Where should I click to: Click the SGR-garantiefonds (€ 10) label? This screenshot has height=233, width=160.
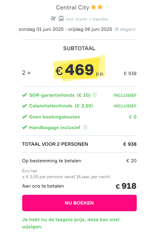click(60, 95)
